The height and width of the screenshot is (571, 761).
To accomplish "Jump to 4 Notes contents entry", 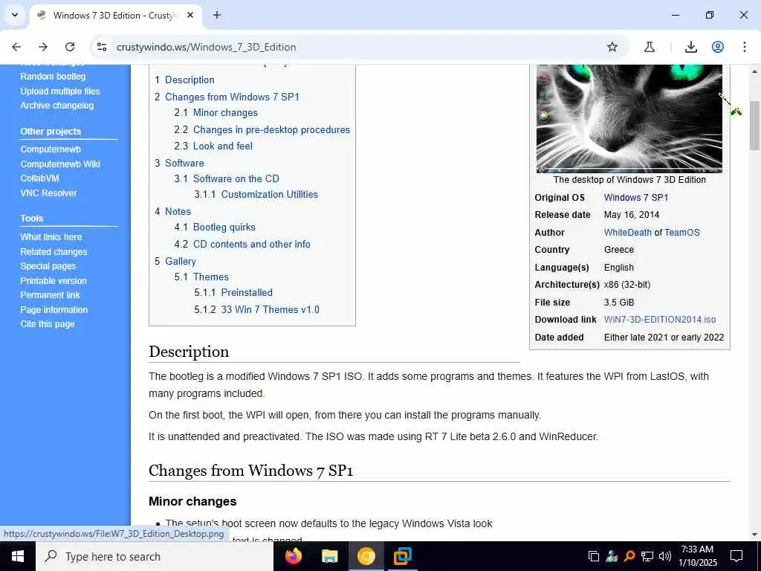I will pos(172,211).
